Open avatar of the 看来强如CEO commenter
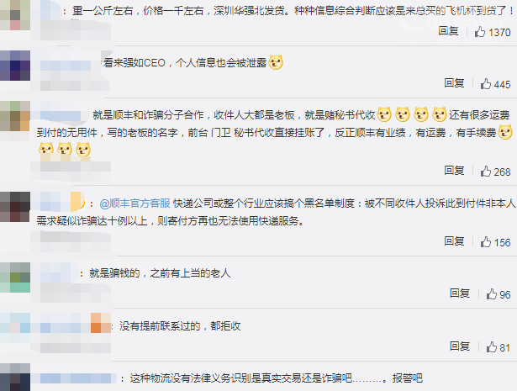Screen dimensions: 517x391 tap(15, 66)
